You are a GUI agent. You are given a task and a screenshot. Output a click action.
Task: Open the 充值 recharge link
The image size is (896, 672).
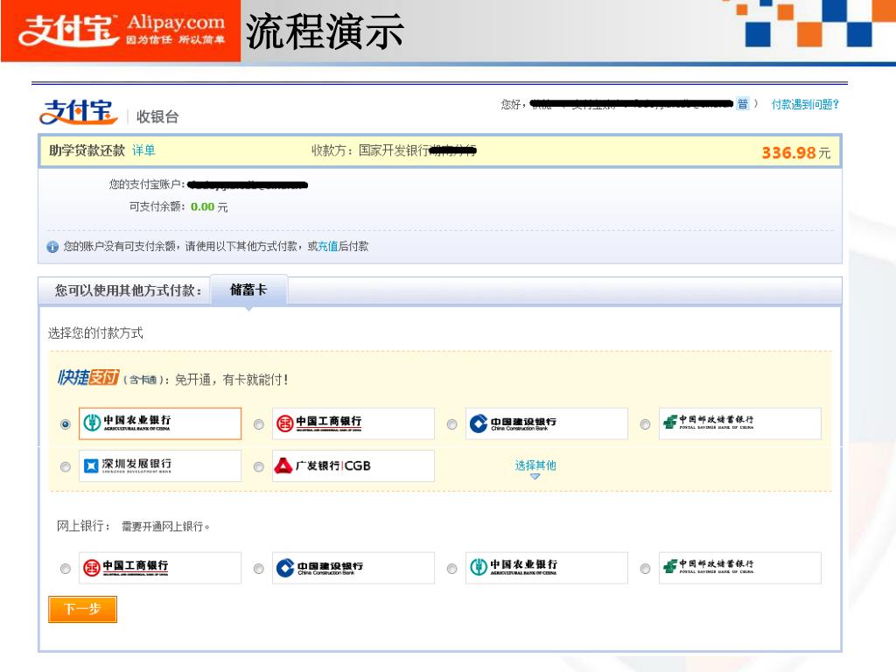(328, 246)
